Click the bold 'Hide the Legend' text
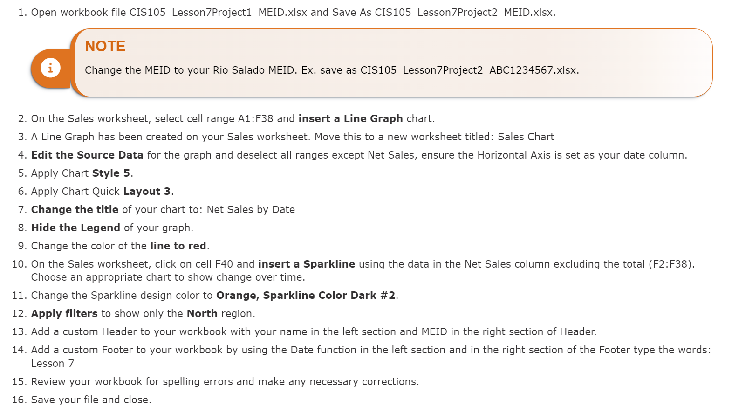 75,228
